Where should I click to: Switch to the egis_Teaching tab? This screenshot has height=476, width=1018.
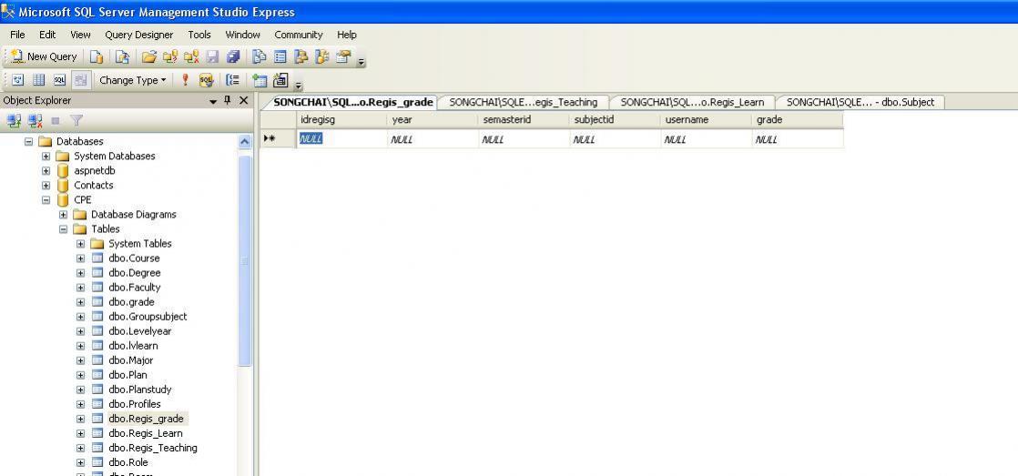[x=524, y=103]
